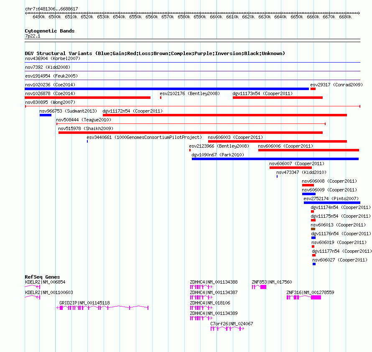Screen dimensions: 372x352
Task: Click the 6680k ruler tick label
Action: coord(345,17)
